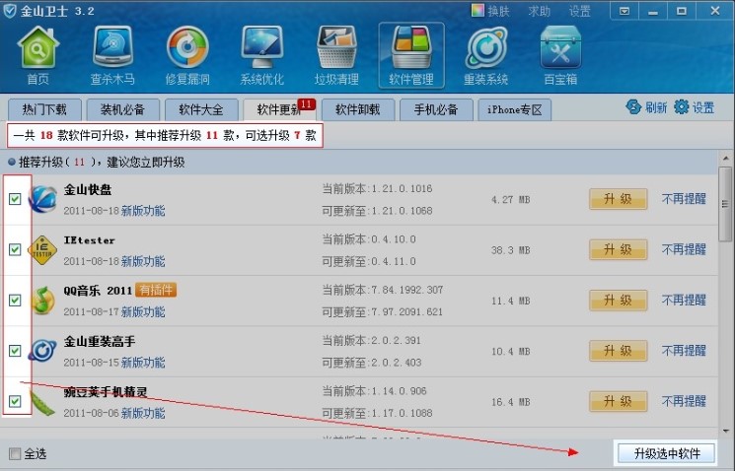
Task: Click 不再提醒 link for QQ音乐 2011
Action: 684,301
